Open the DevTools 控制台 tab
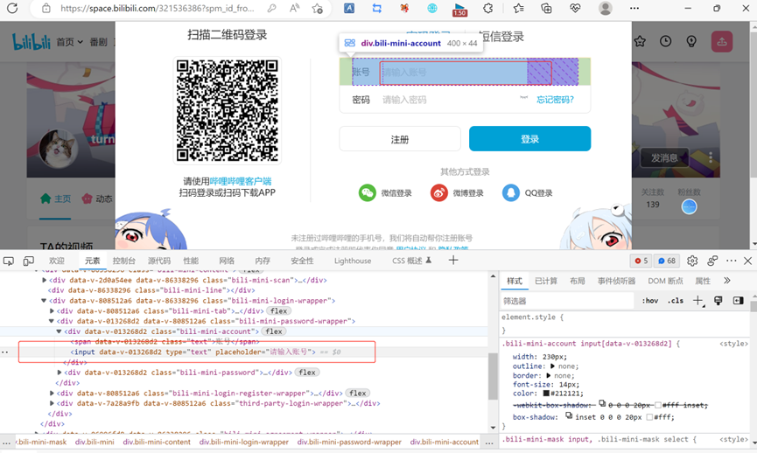The width and height of the screenshot is (757, 453). 124,261
